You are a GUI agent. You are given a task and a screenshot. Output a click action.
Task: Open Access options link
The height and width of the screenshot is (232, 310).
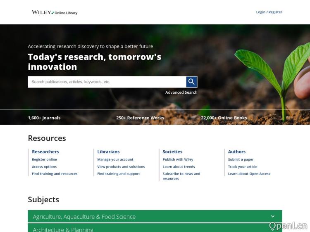tap(44, 167)
